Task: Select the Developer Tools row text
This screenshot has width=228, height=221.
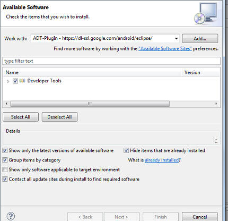Action: tap(44, 81)
